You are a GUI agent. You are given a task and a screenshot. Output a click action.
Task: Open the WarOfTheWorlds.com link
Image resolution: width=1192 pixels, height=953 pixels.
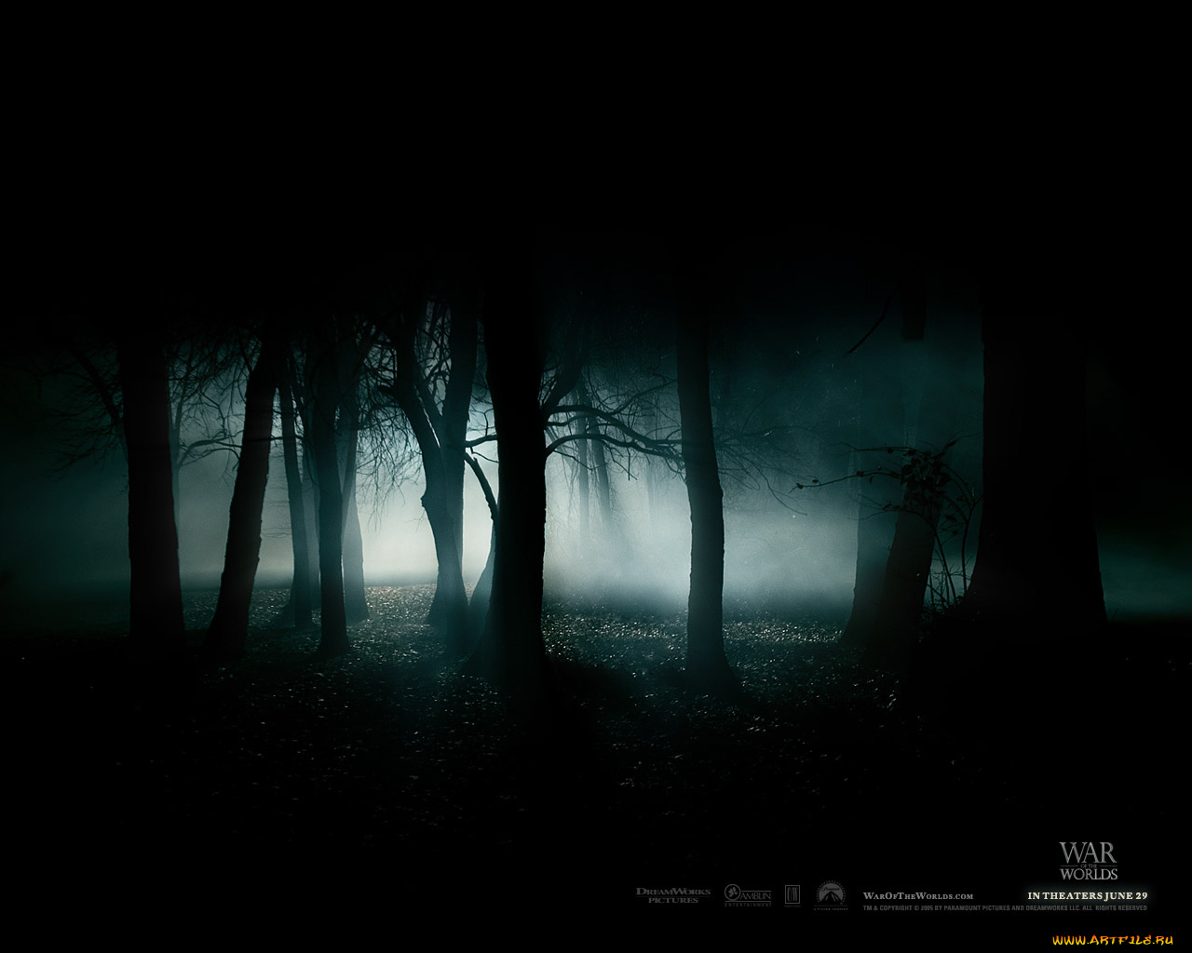[x=917, y=896]
